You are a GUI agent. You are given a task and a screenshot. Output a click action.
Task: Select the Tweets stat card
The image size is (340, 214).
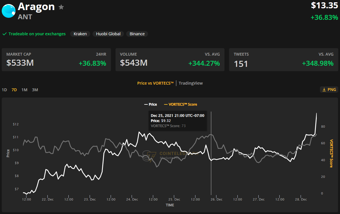pyautogui.click(x=283, y=60)
